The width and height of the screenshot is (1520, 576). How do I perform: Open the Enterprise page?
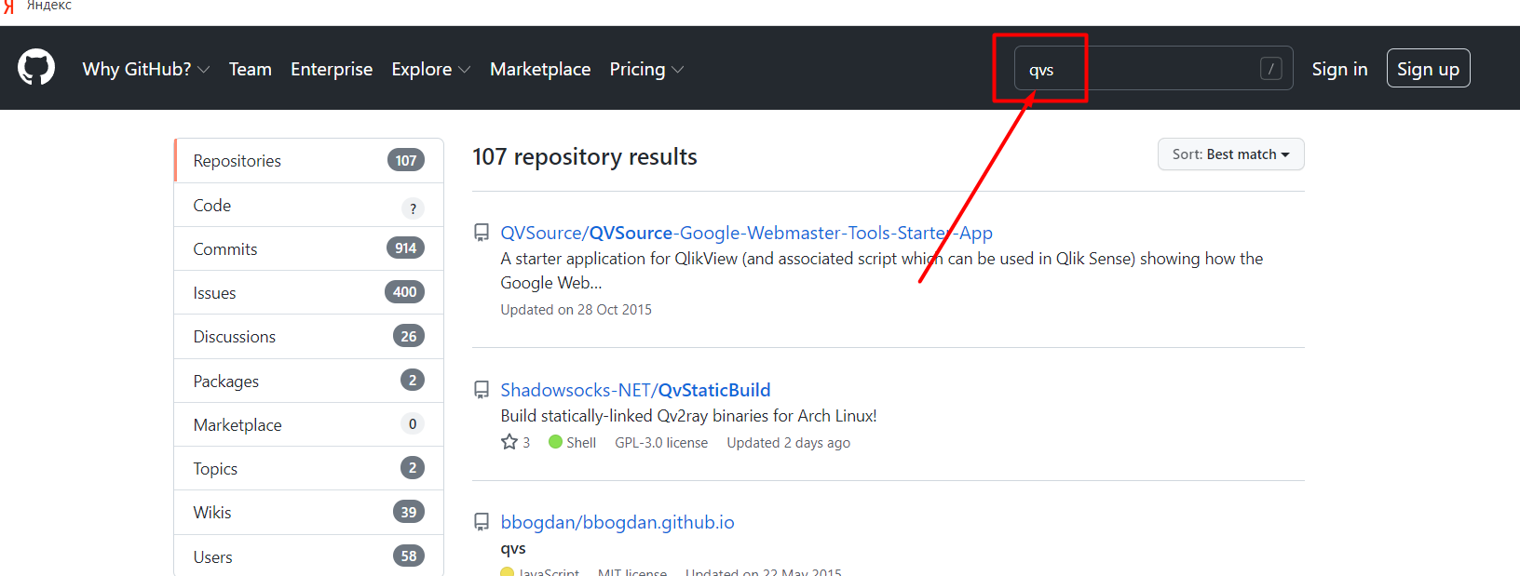[x=332, y=69]
